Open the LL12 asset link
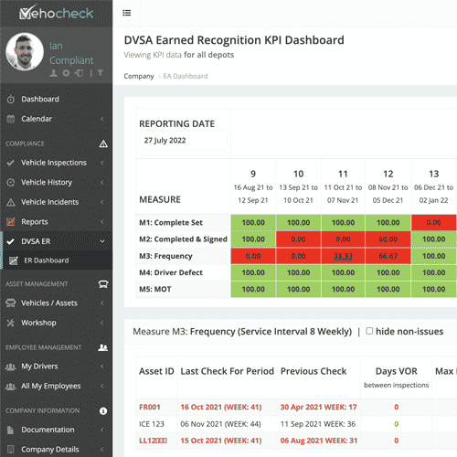Viewport: 457px width, 457px height. (153, 441)
